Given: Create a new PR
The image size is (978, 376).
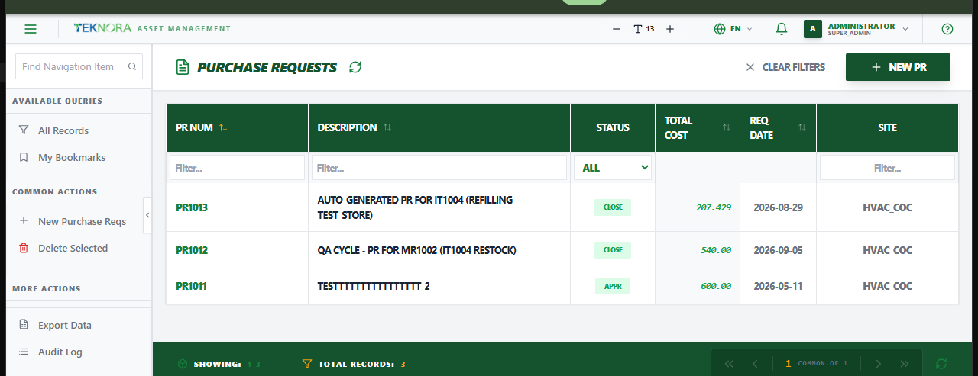Looking at the screenshot, I should pos(898,67).
